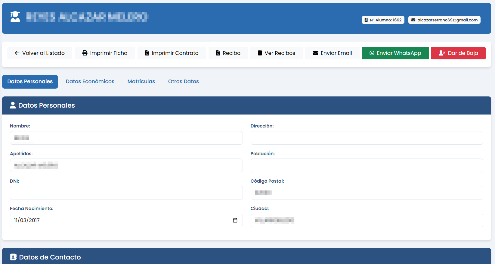The width and height of the screenshot is (495, 264).
Task: Send an email via Enviar Email
Action: [332, 53]
